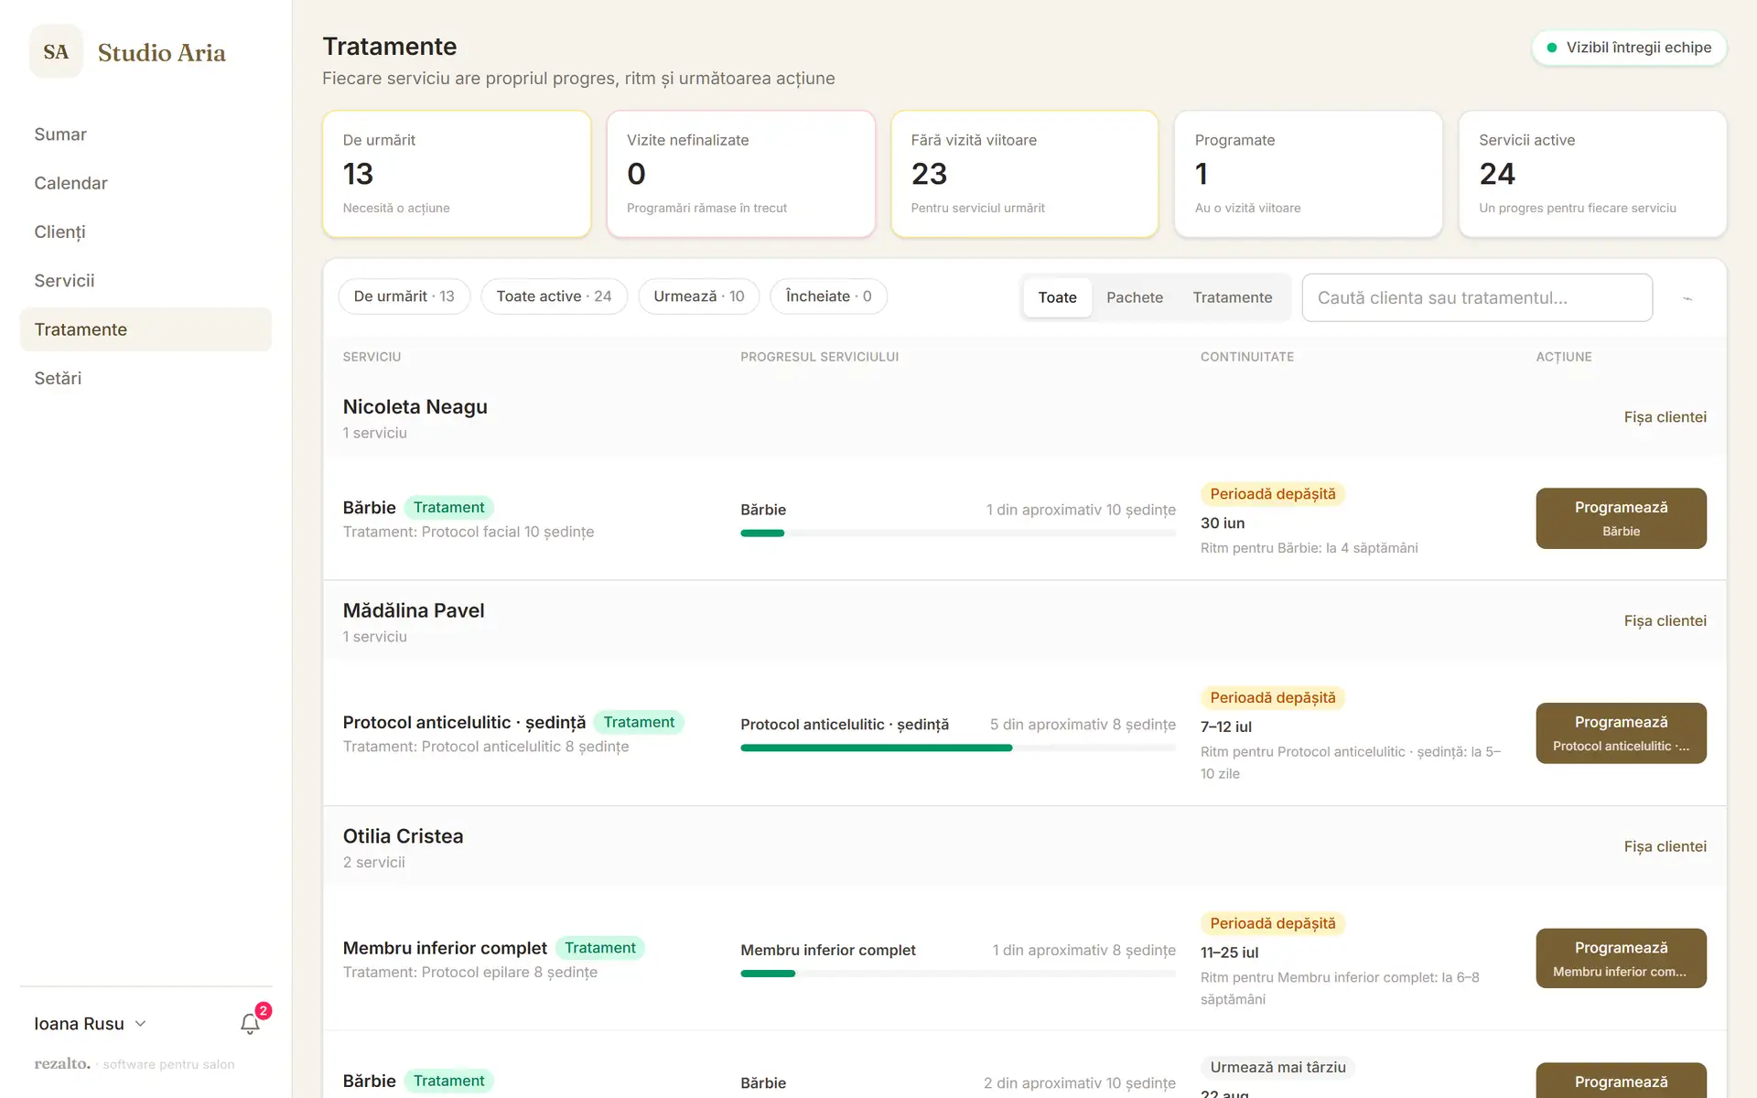Focus the Caută clienta sau tratamentul search field
1757x1098 pixels.
[x=1477, y=297]
